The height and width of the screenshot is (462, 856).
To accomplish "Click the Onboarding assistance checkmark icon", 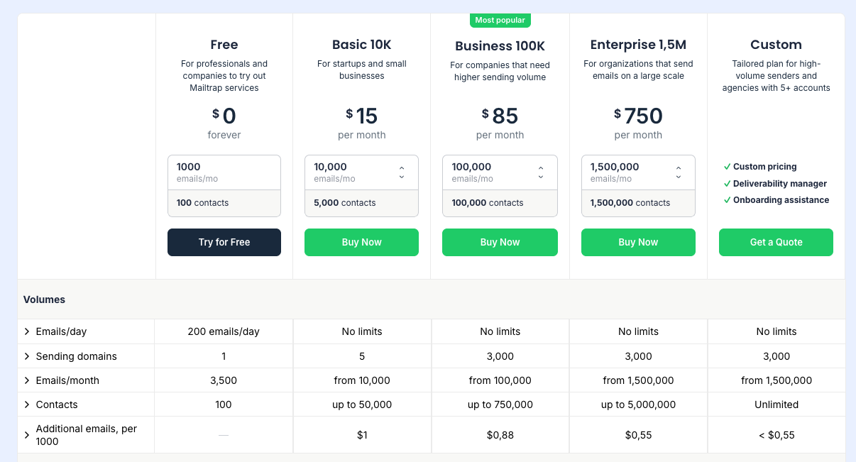I will pos(727,200).
